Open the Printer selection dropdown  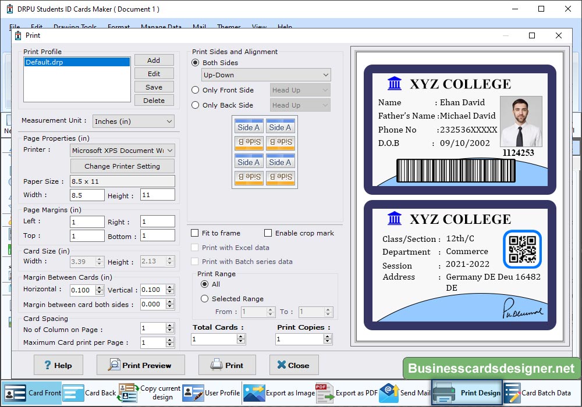click(122, 151)
